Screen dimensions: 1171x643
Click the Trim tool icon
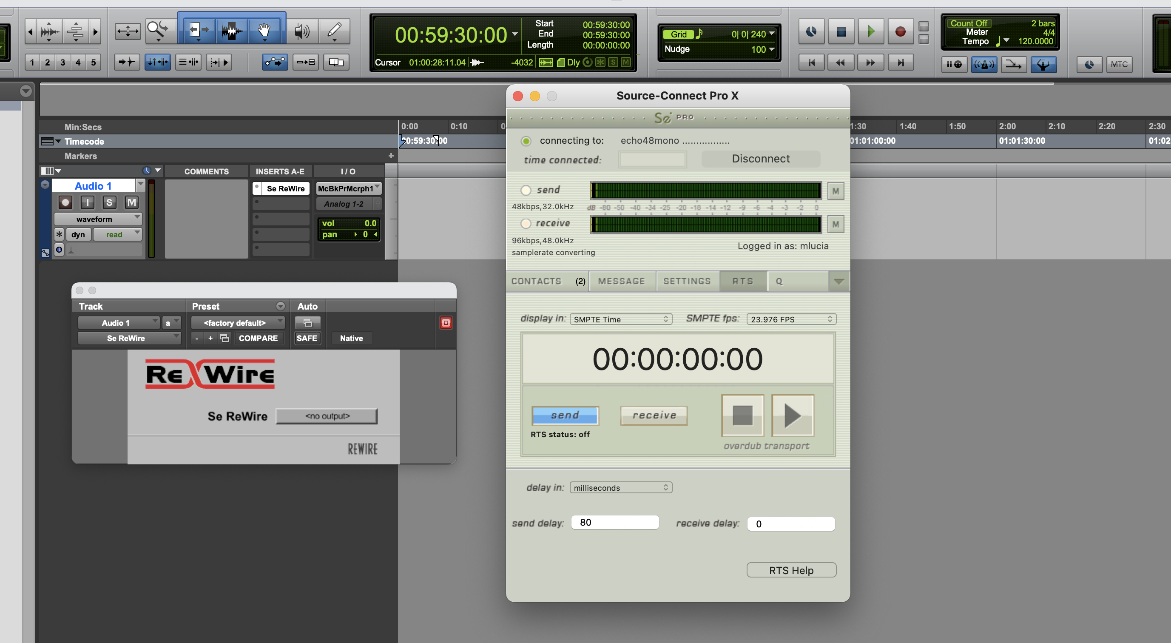(196, 31)
